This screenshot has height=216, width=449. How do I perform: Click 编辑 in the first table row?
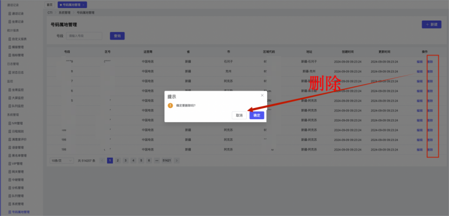coord(419,62)
